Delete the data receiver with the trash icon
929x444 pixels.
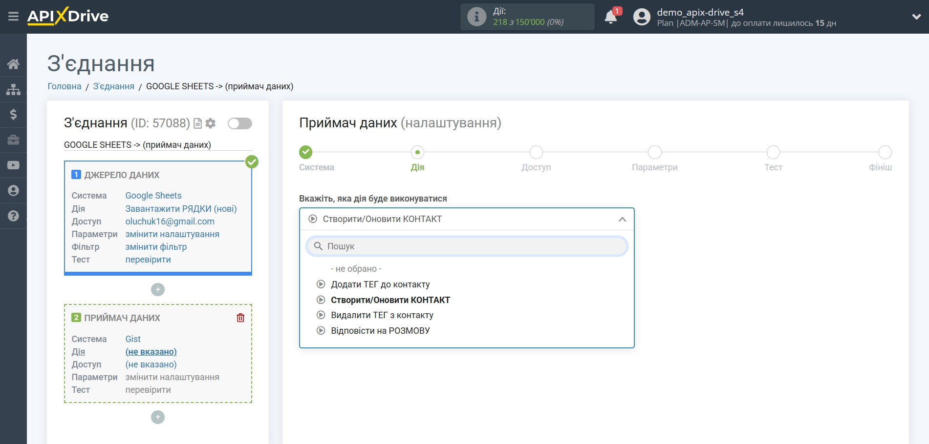pyautogui.click(x=240, y=318)
